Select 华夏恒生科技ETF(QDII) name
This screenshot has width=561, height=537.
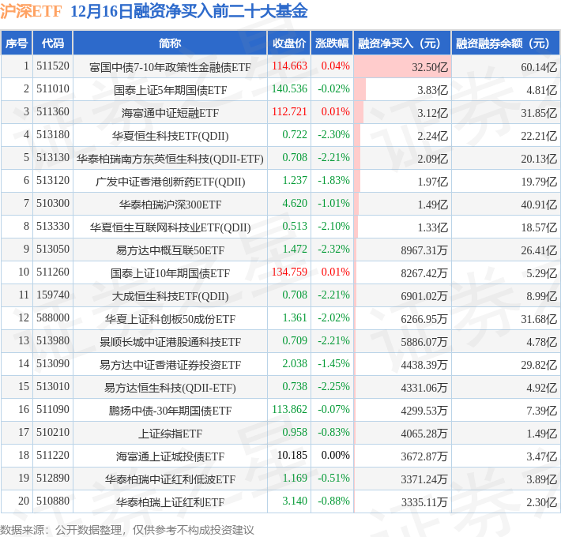coord(170,136)
